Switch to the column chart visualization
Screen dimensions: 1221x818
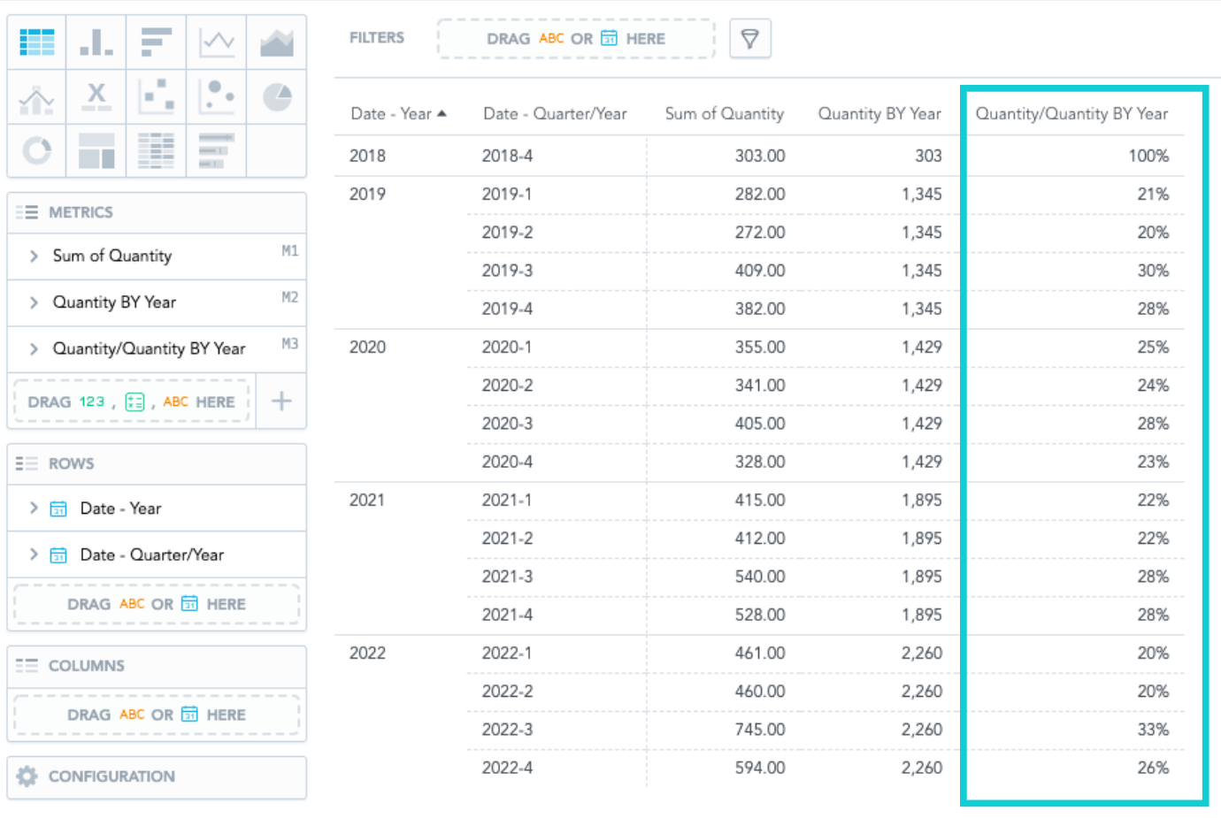click(96, 42)
